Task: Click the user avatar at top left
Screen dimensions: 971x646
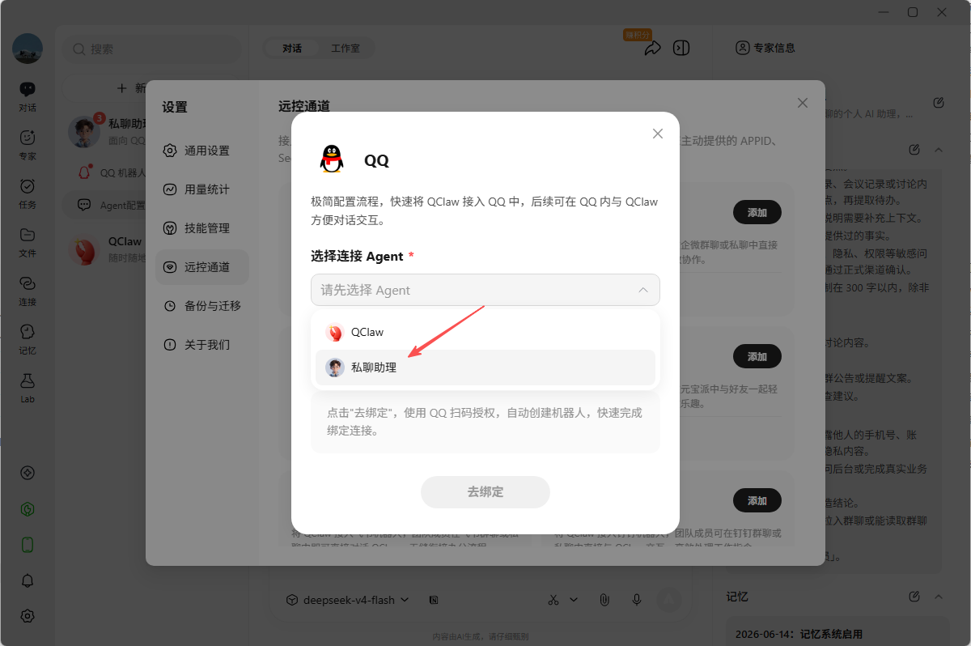Action: click(x=28, y=49)
